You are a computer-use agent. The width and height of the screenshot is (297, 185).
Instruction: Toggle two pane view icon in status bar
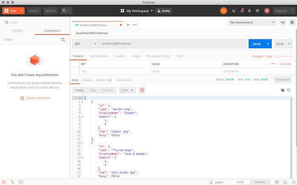pos(277,182)
